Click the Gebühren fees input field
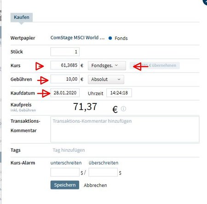The width and height of the screenshot is (207, 204). click(x=65, y=79)
